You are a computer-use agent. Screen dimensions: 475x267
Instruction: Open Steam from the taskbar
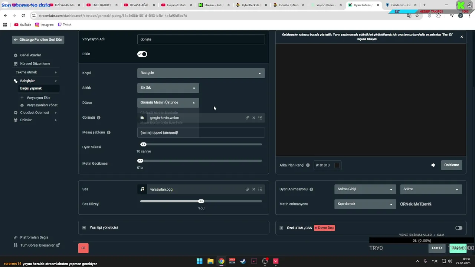[243, 261]
